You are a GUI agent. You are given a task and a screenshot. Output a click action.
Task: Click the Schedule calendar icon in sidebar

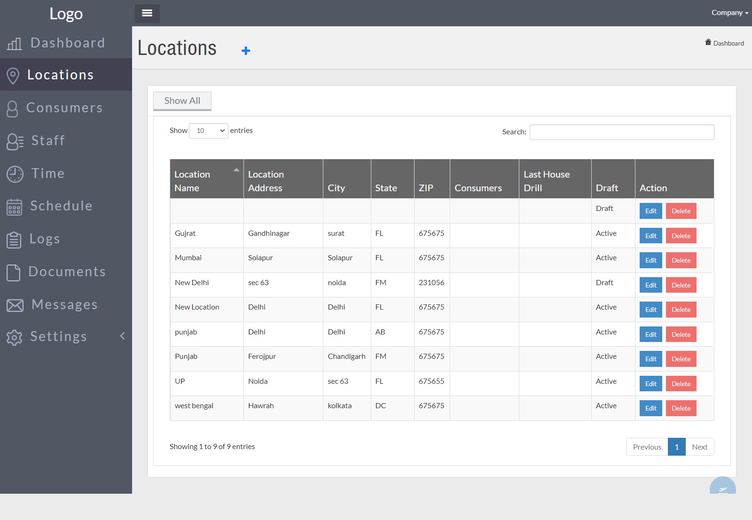coord(14,207)
